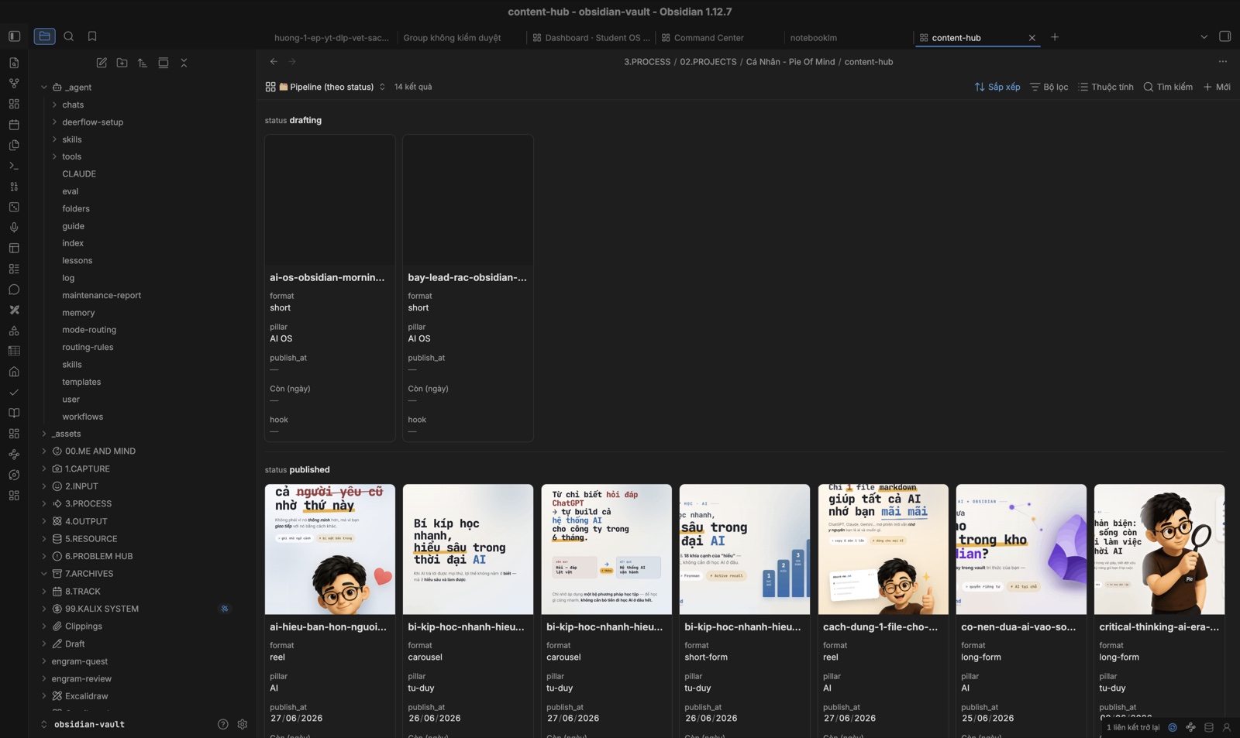Open the help question mark icon
This screenshot has height=738, width=1240.
(x=223, y=724)
